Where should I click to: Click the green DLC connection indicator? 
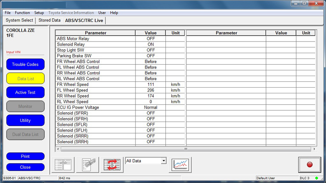point(317,178)
